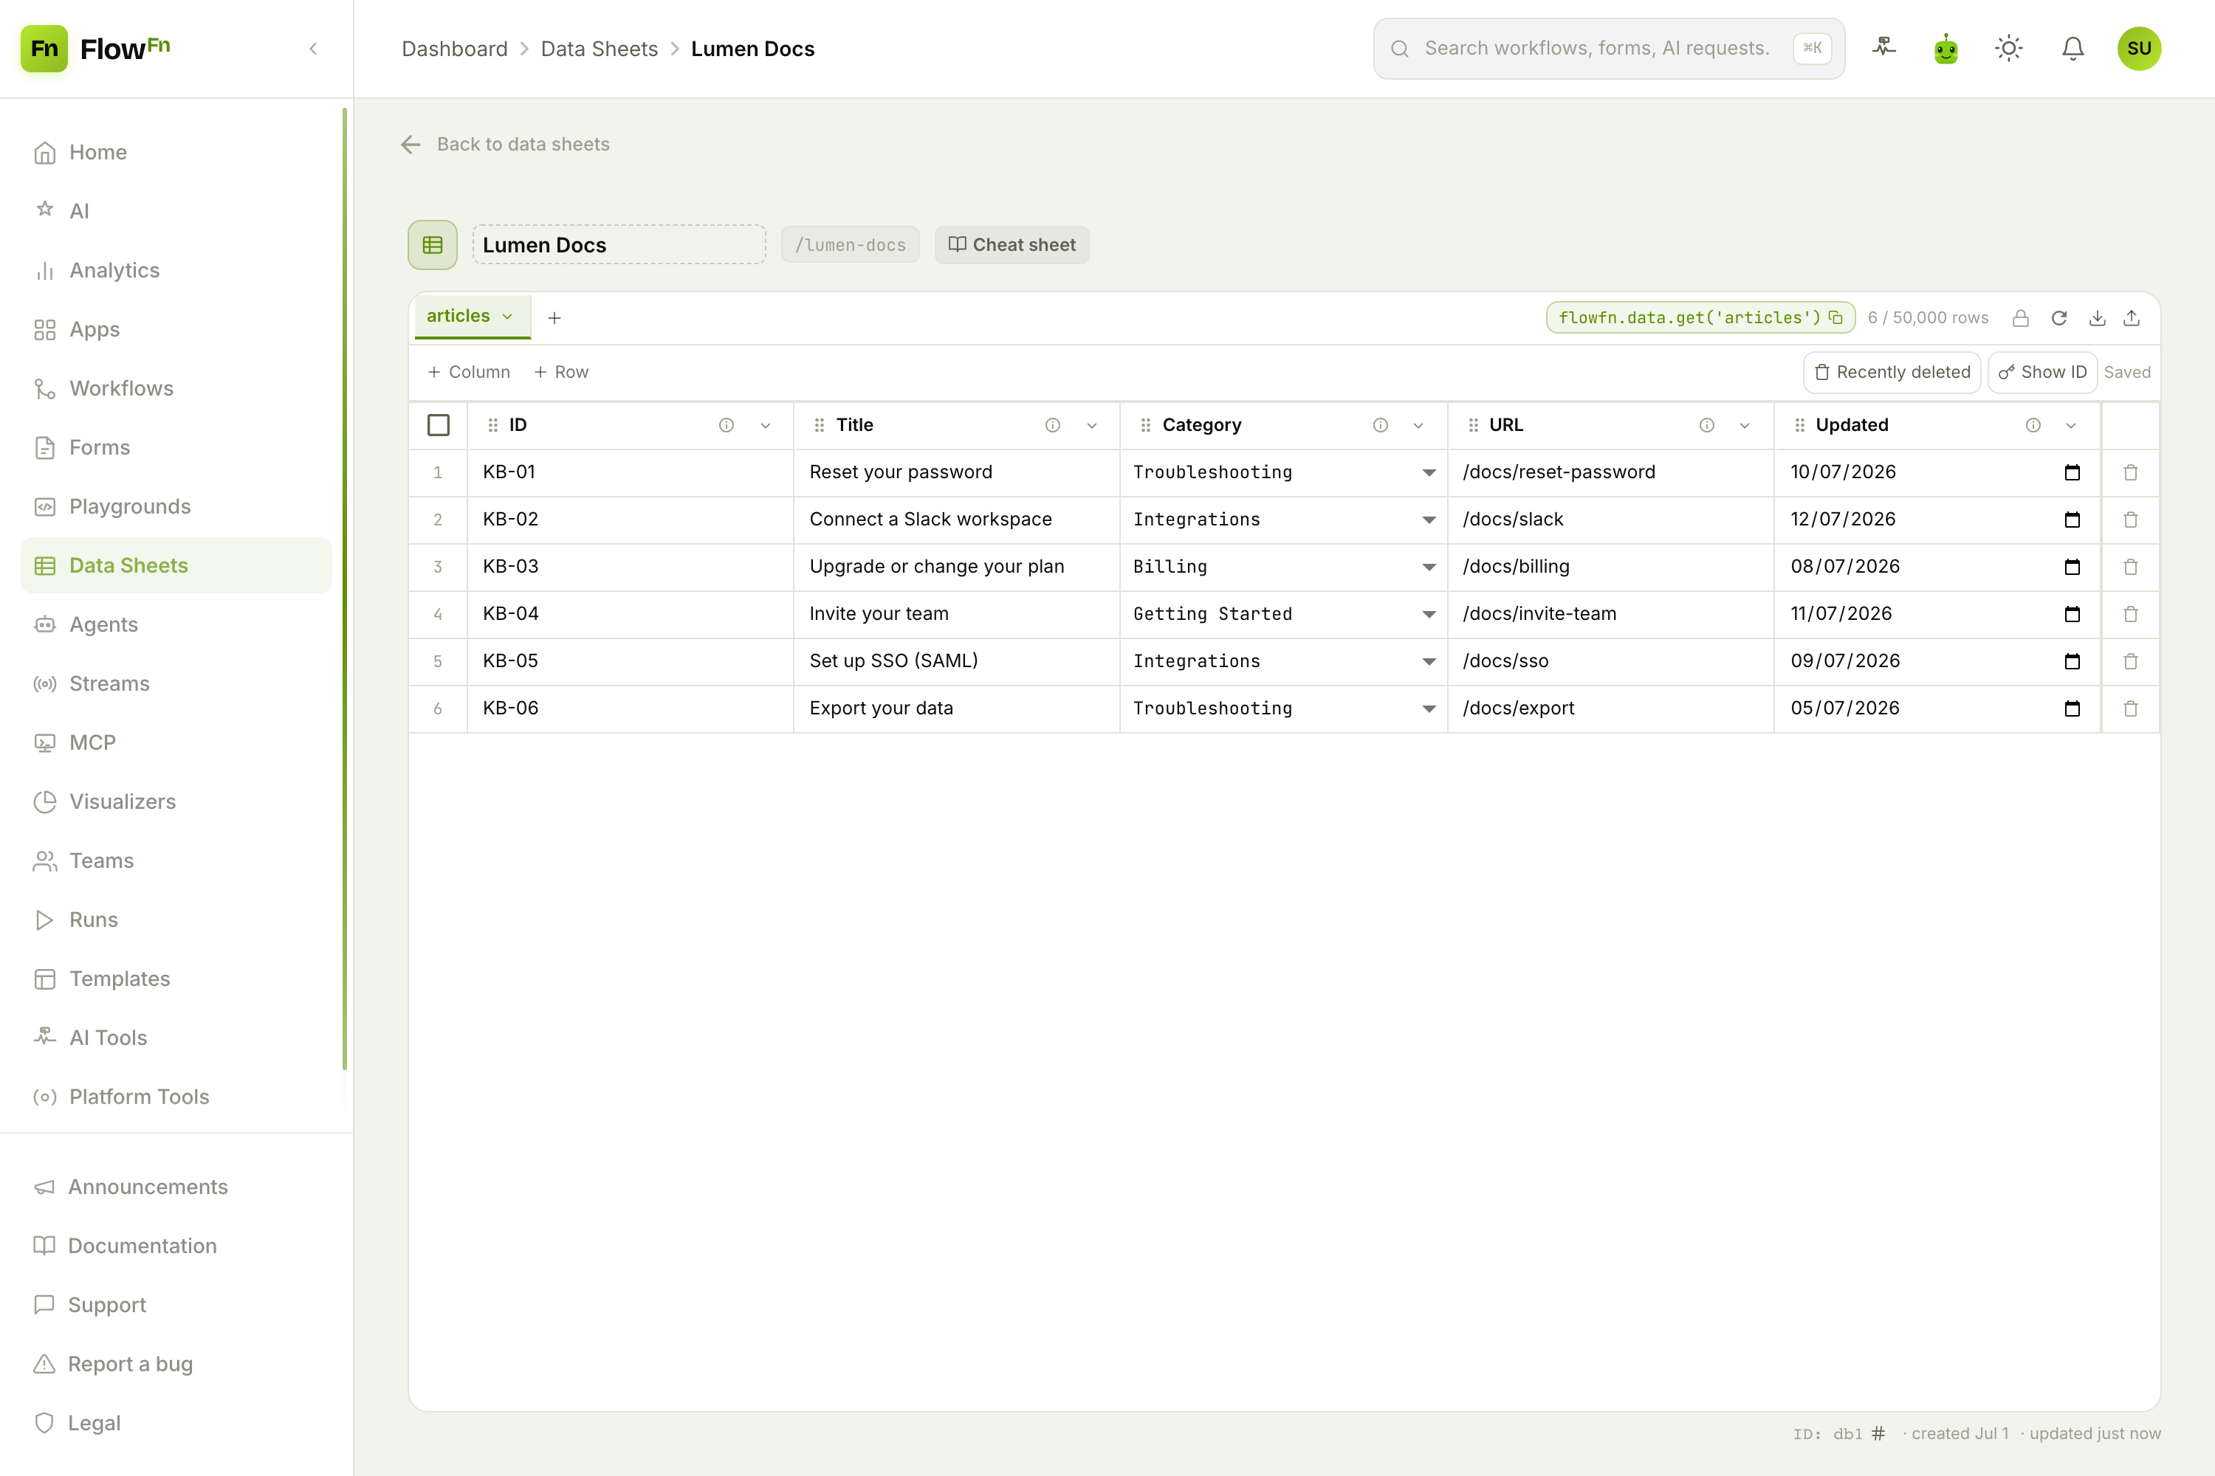
Task: Click the 'Set up SSO (SAML)' cell
Action: tap(957, 662)
